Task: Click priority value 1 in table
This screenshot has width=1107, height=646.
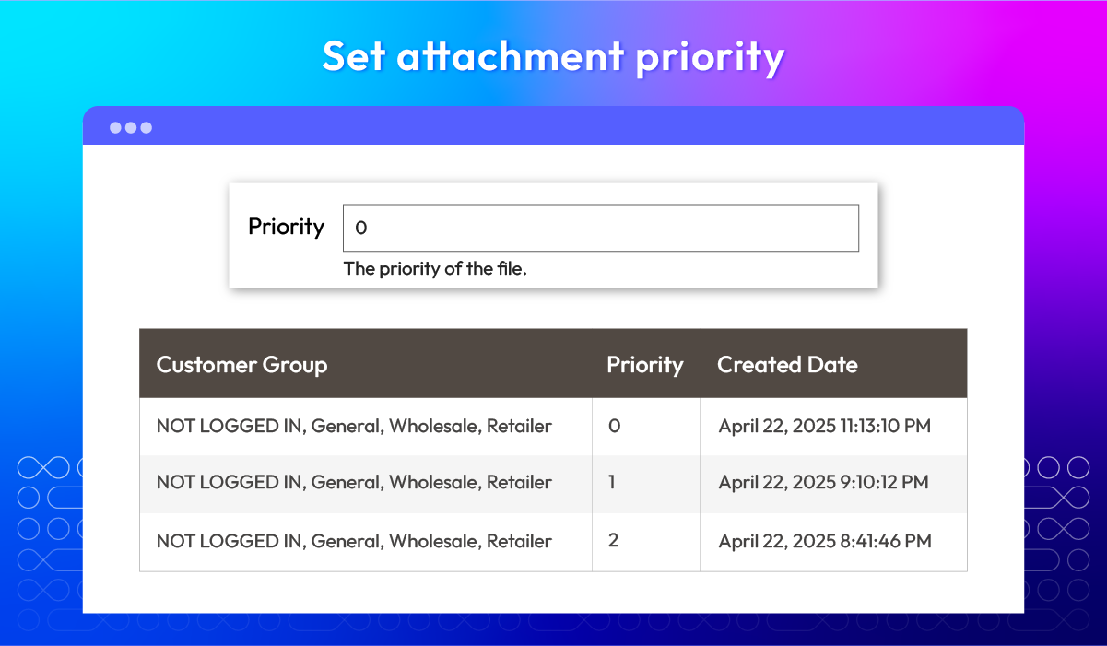Action: pos(612,482)
